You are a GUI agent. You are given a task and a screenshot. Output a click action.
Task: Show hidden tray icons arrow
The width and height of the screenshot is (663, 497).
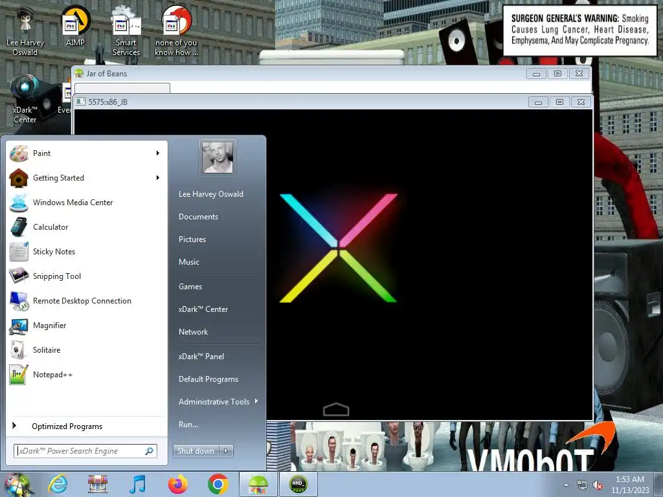point(566,485)
